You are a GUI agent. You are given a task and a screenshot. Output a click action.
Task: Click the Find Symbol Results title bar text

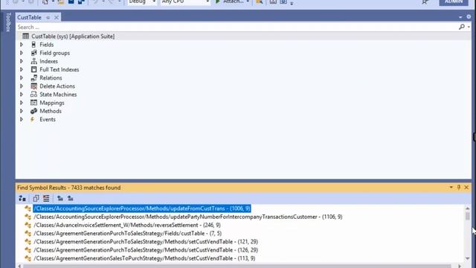click(x=69, y=188)
